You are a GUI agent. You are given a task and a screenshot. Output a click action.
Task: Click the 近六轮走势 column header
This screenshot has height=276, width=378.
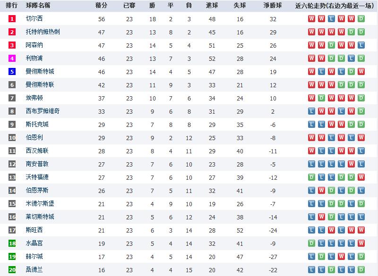pos(336,6)
